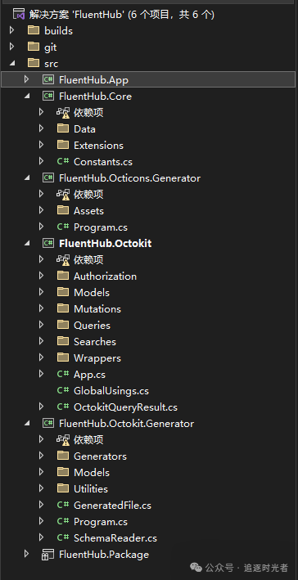The image size is (298, 580).
Task: Collapse the src folder
Action: [12, 63]
